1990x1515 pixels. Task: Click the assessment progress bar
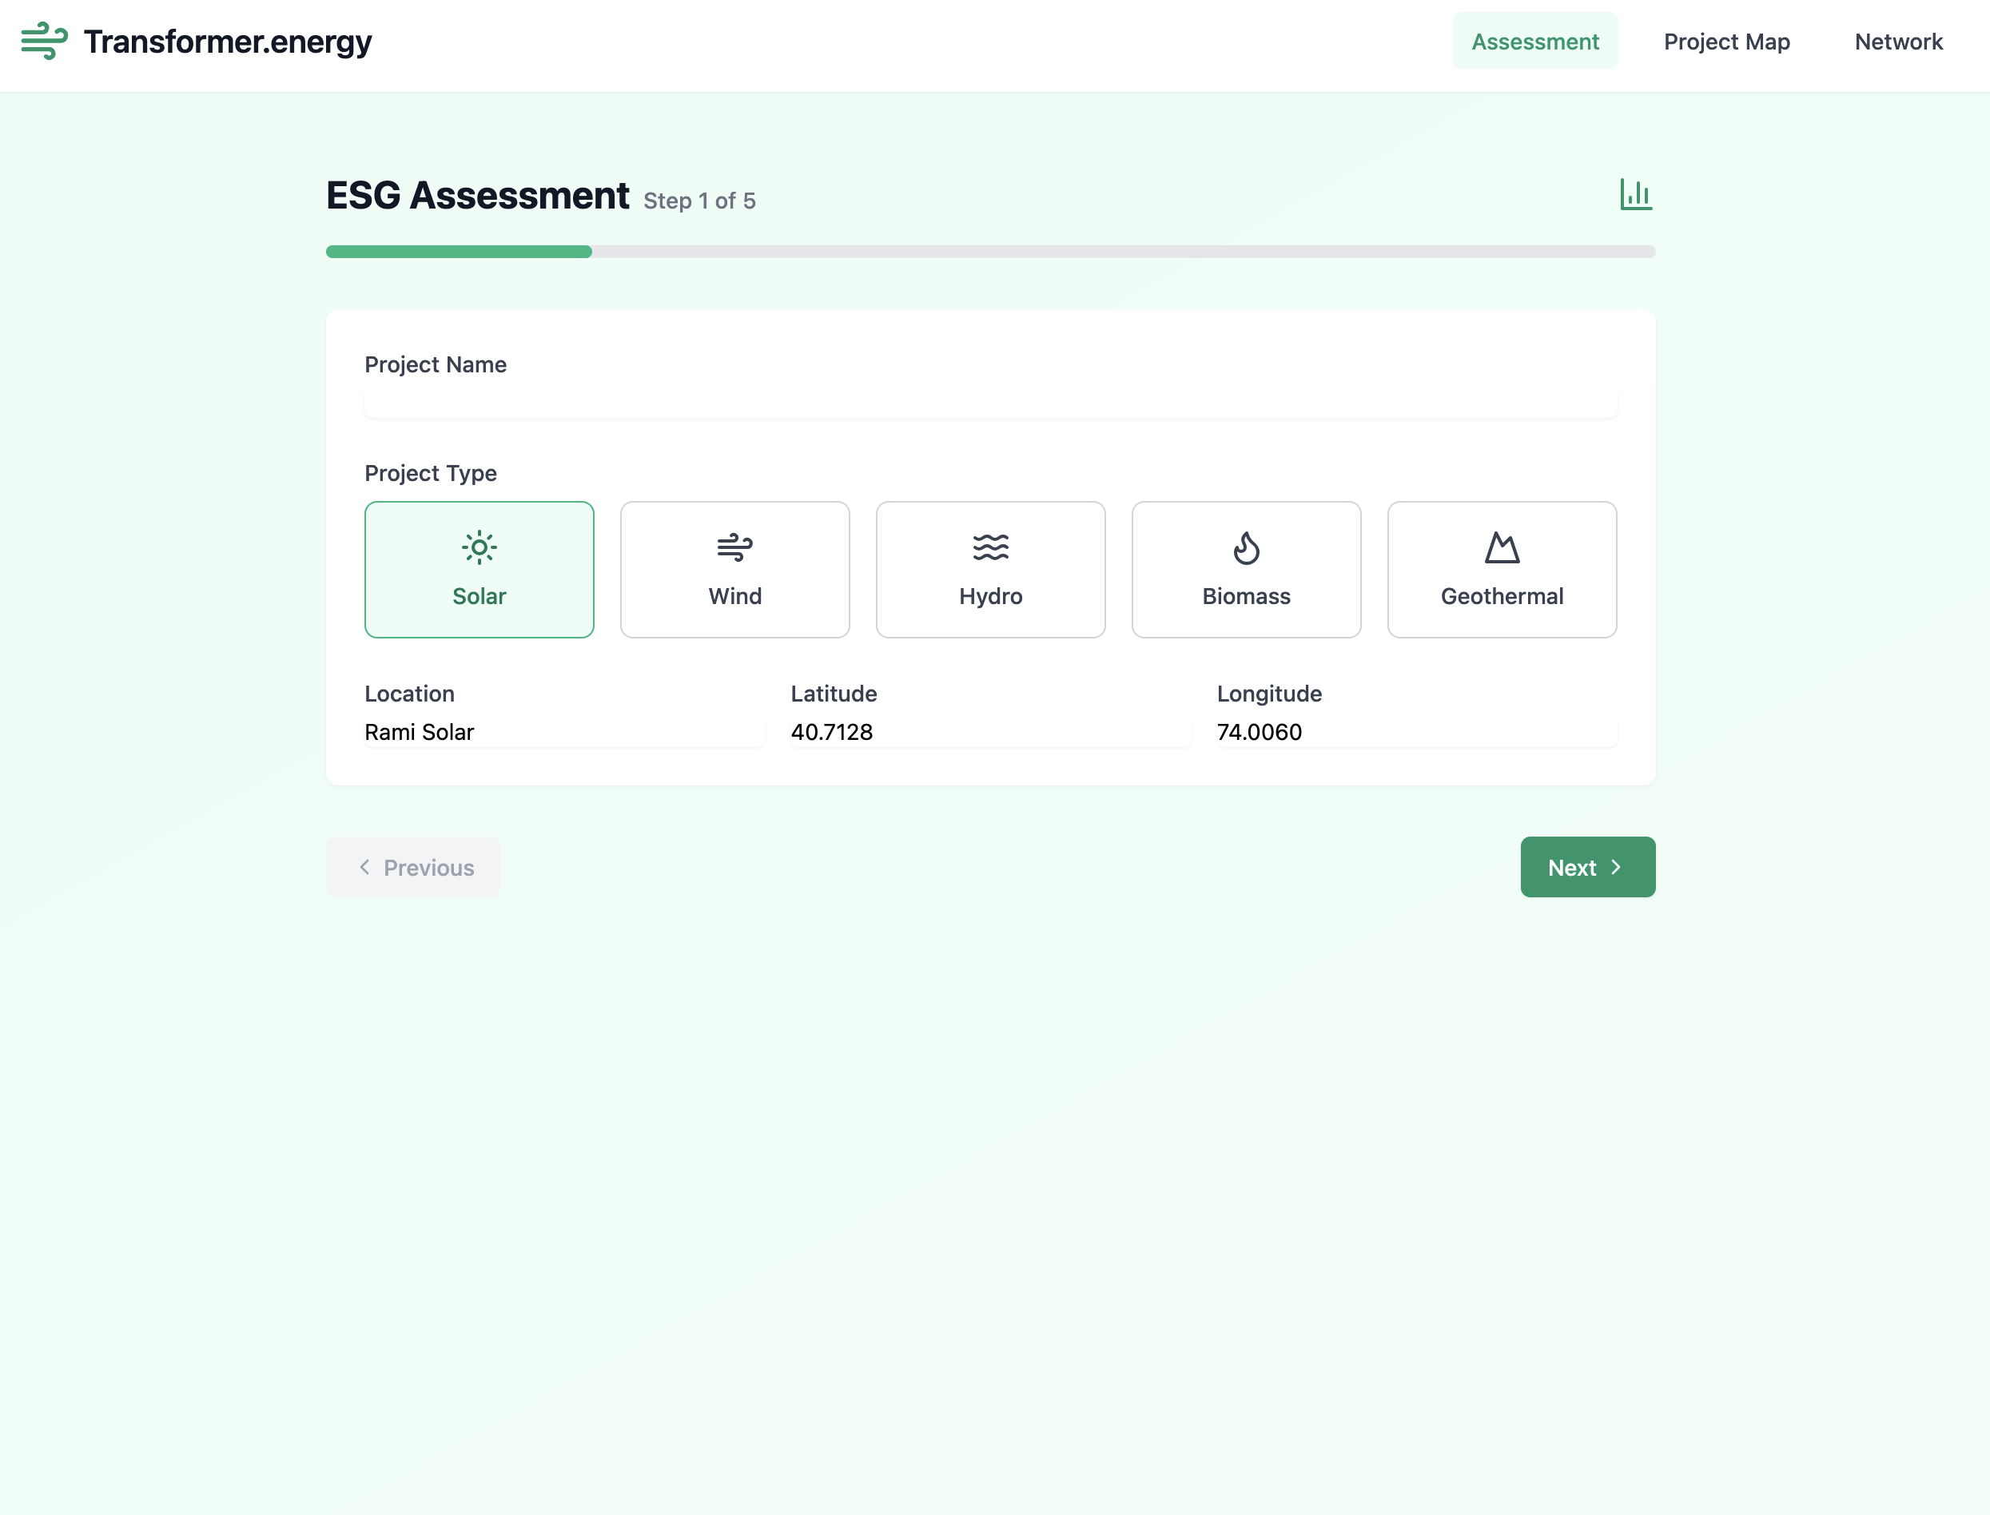pyautogui.click(x=989, y=252)
